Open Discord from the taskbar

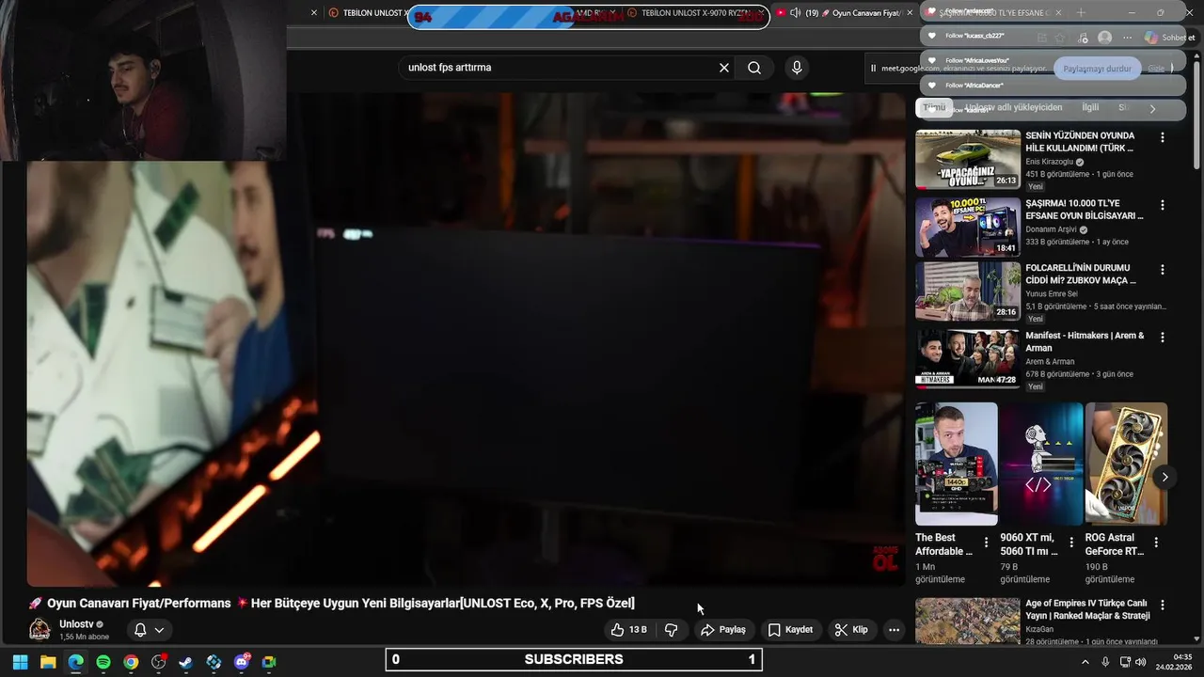point(242,662)
